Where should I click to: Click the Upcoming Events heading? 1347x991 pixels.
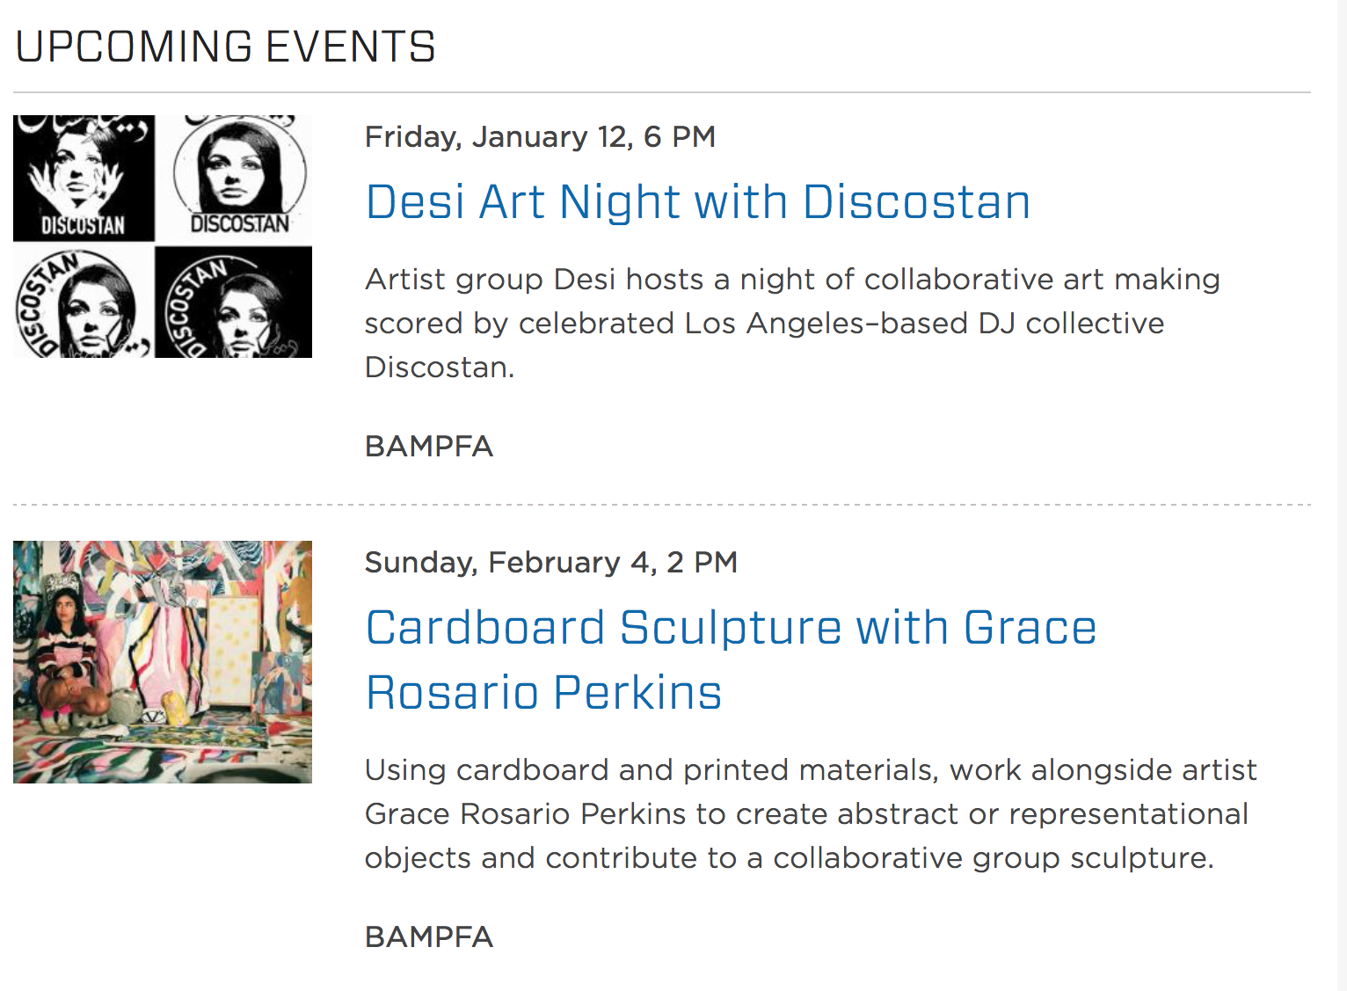[x=225, y=47]
